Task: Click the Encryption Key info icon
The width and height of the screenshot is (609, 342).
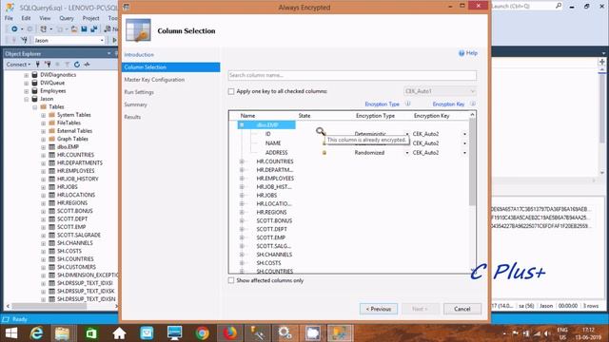Action: (473, 104)
